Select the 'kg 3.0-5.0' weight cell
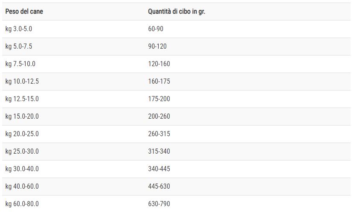 click(x=19, y=29)
